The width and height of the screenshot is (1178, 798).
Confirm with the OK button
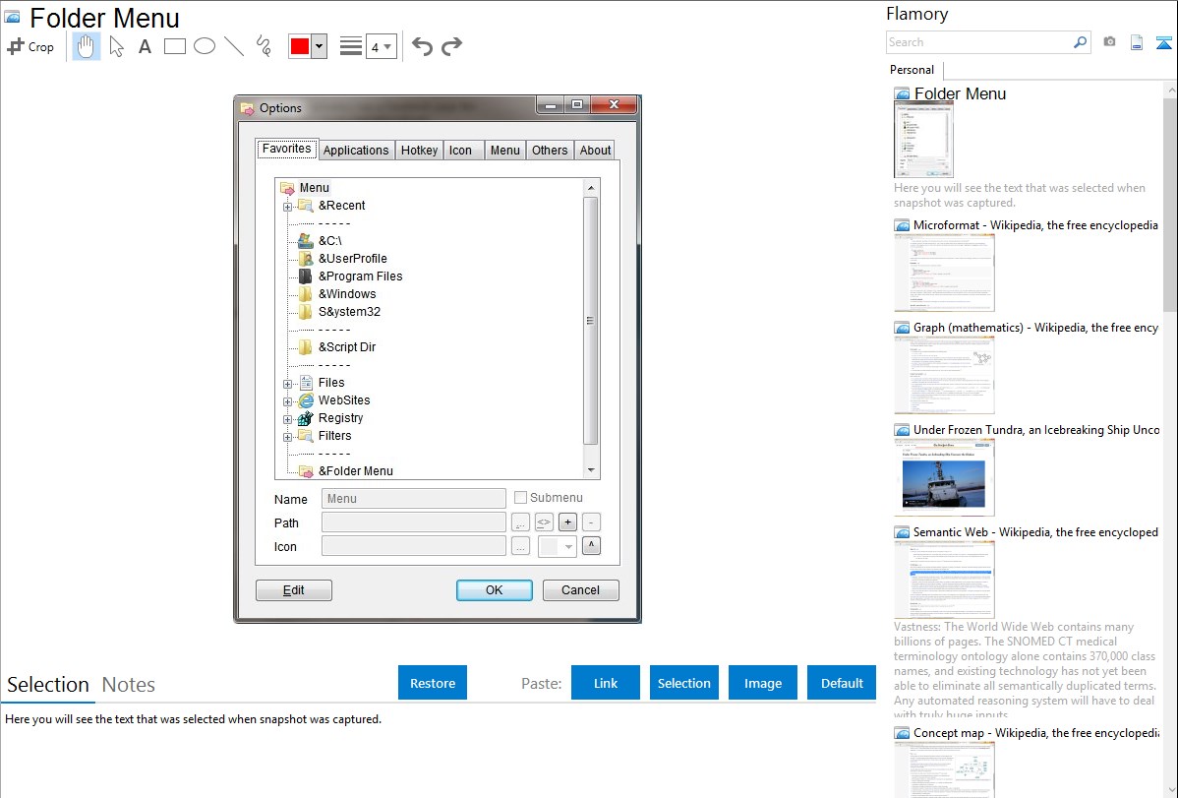[495, 589]
